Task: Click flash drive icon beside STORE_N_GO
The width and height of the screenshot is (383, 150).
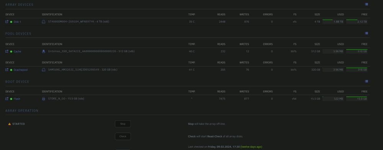Action: pyautogui.click(x=44, y=99)
